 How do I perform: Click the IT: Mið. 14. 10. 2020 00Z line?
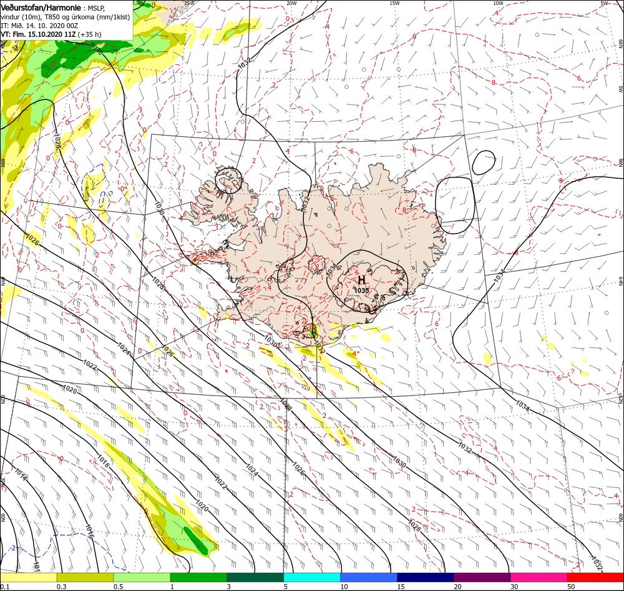tap(39, 26)
